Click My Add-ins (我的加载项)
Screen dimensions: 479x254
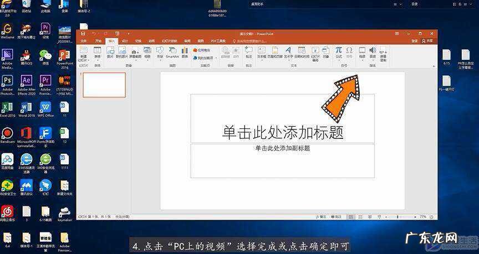point(204,58)
